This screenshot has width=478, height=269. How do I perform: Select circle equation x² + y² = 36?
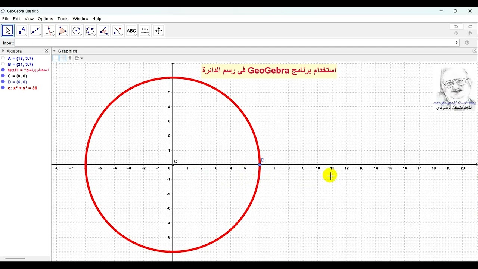coord(22,88)
